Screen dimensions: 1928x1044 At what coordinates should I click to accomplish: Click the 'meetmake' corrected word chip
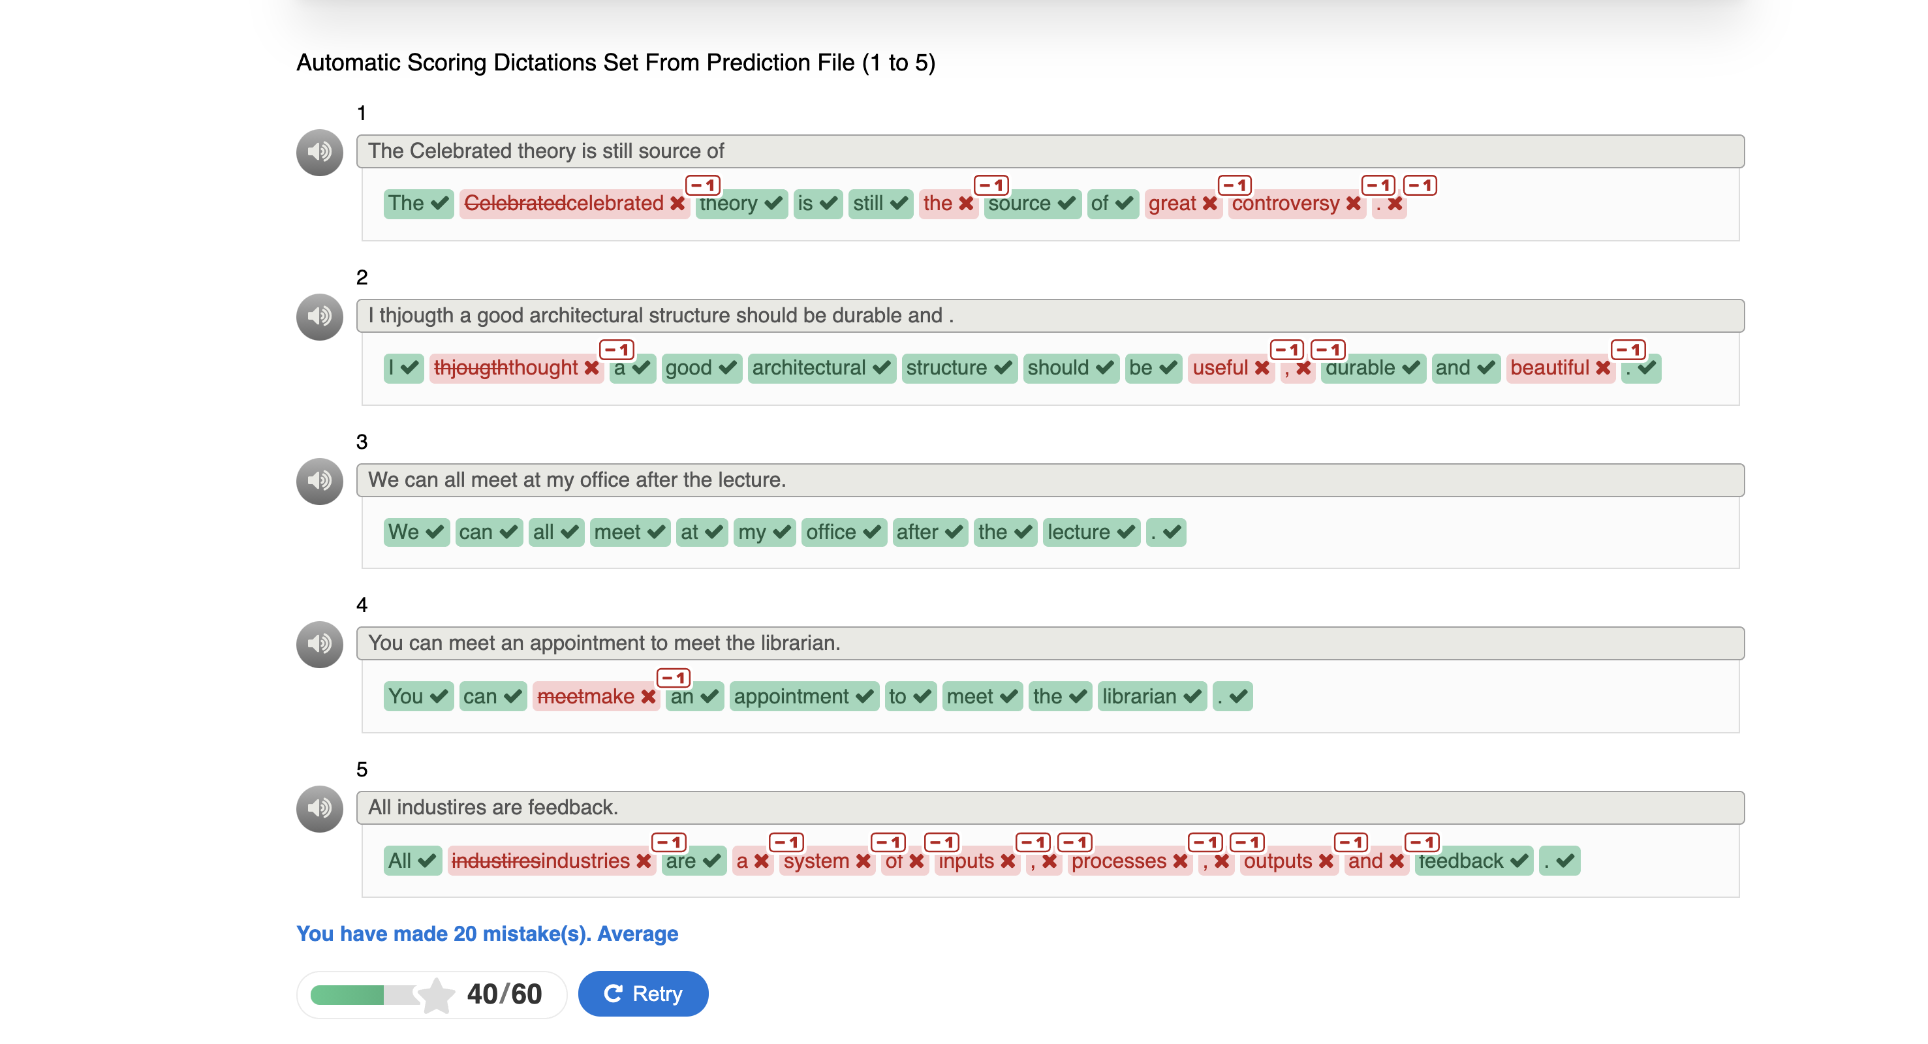coord(596,697)
